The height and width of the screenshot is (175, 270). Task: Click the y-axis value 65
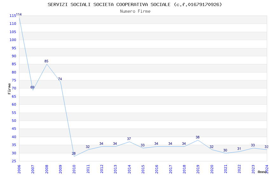click(x=14, y=96)
